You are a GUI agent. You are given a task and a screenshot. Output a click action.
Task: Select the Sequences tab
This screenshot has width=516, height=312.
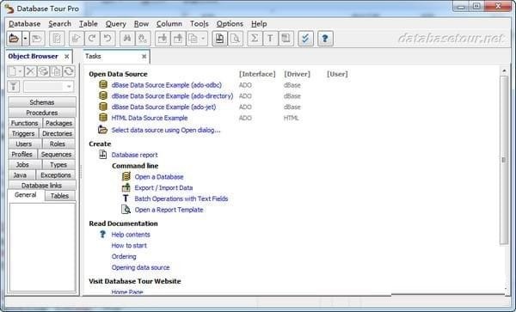click(56, 154)
